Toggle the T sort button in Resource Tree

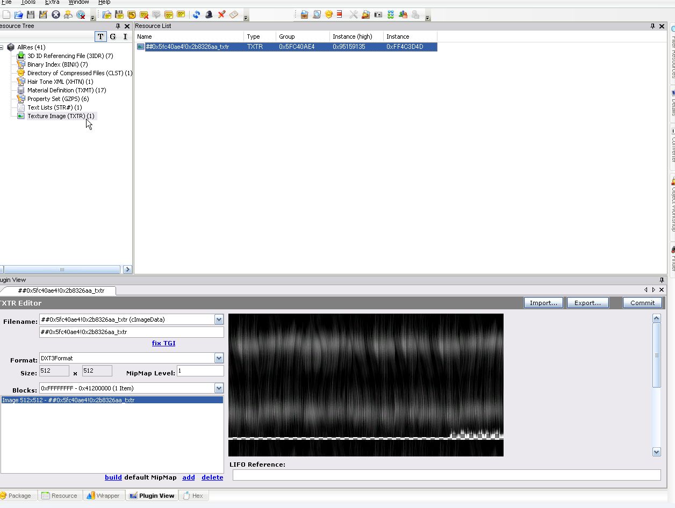[x=100, y=37]
